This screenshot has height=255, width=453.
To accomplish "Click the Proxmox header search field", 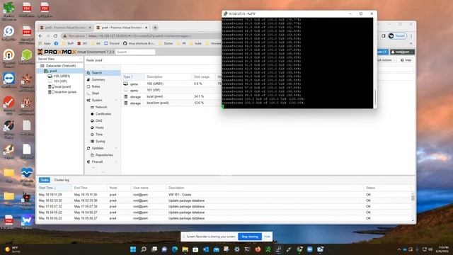I will click(x=135, y=52).
